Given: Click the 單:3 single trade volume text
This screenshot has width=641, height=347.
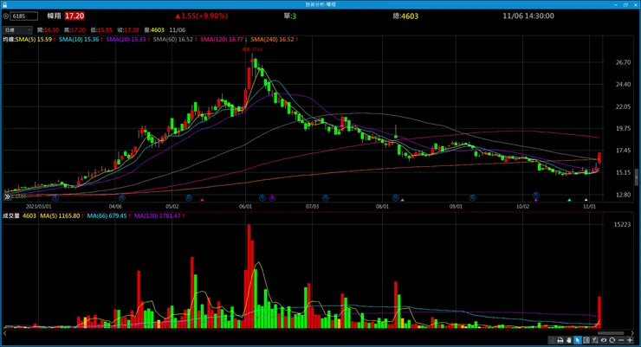Looking at the screenshot, I should (x=290, y=16).
